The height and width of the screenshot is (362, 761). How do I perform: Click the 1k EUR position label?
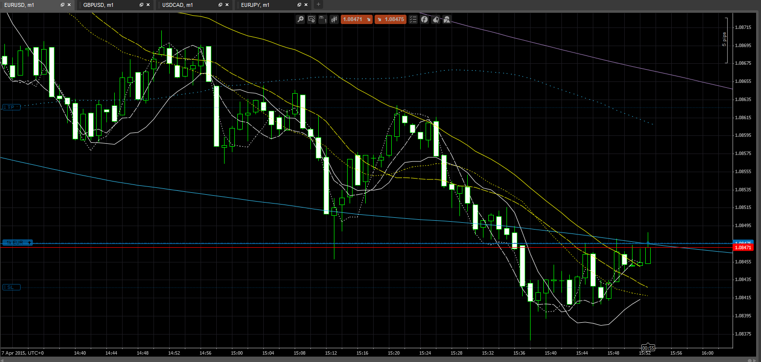pyautogui.click(x=17, y=242)
